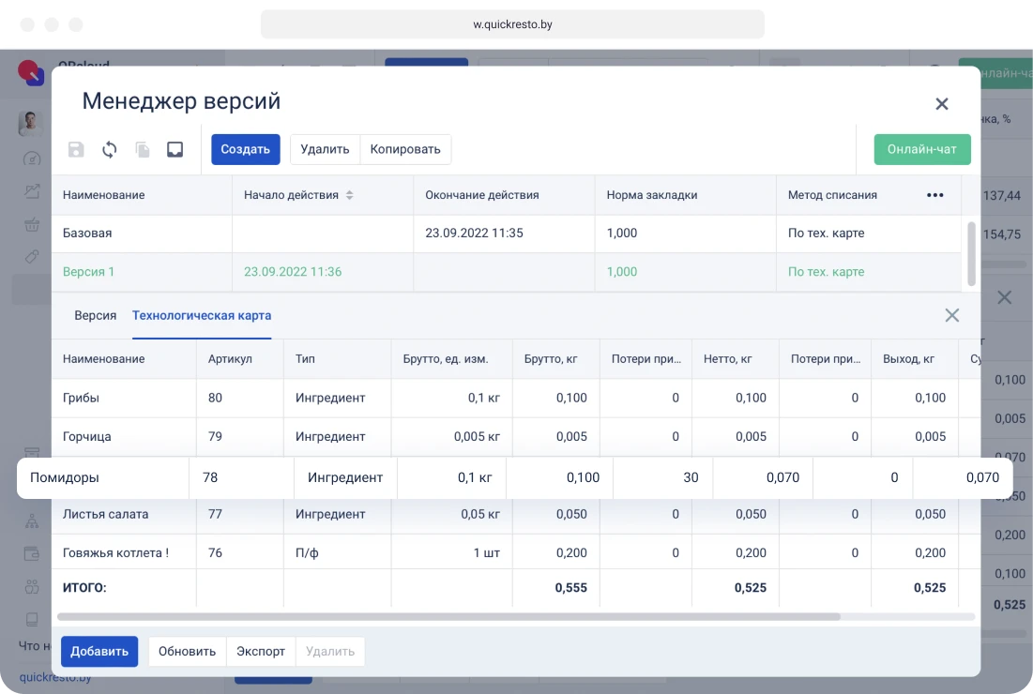Screen dimensions: 1033x694
Task: Click the save (floppy disk) toolbar icon
Action: (x=76, y=149)
